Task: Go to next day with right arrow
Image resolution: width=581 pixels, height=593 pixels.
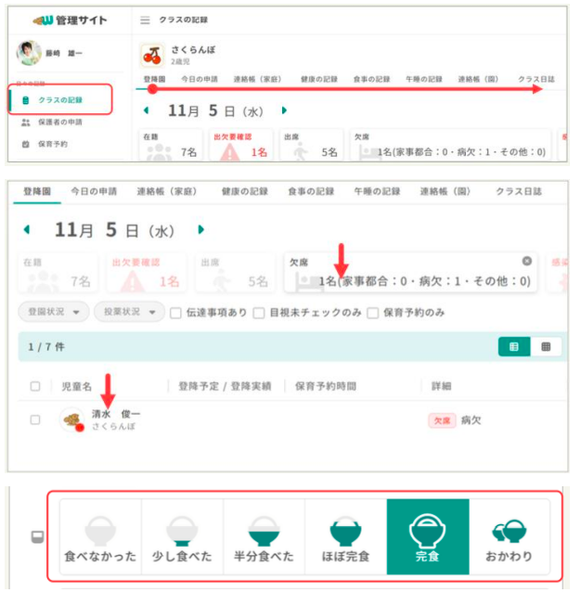Action: click(201, 229)
